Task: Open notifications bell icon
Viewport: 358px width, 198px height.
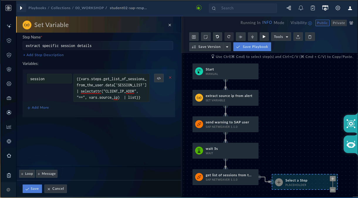Action: (x=301, y=8)
